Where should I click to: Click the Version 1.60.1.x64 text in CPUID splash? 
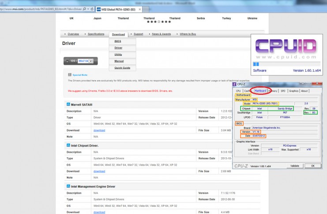307,70
